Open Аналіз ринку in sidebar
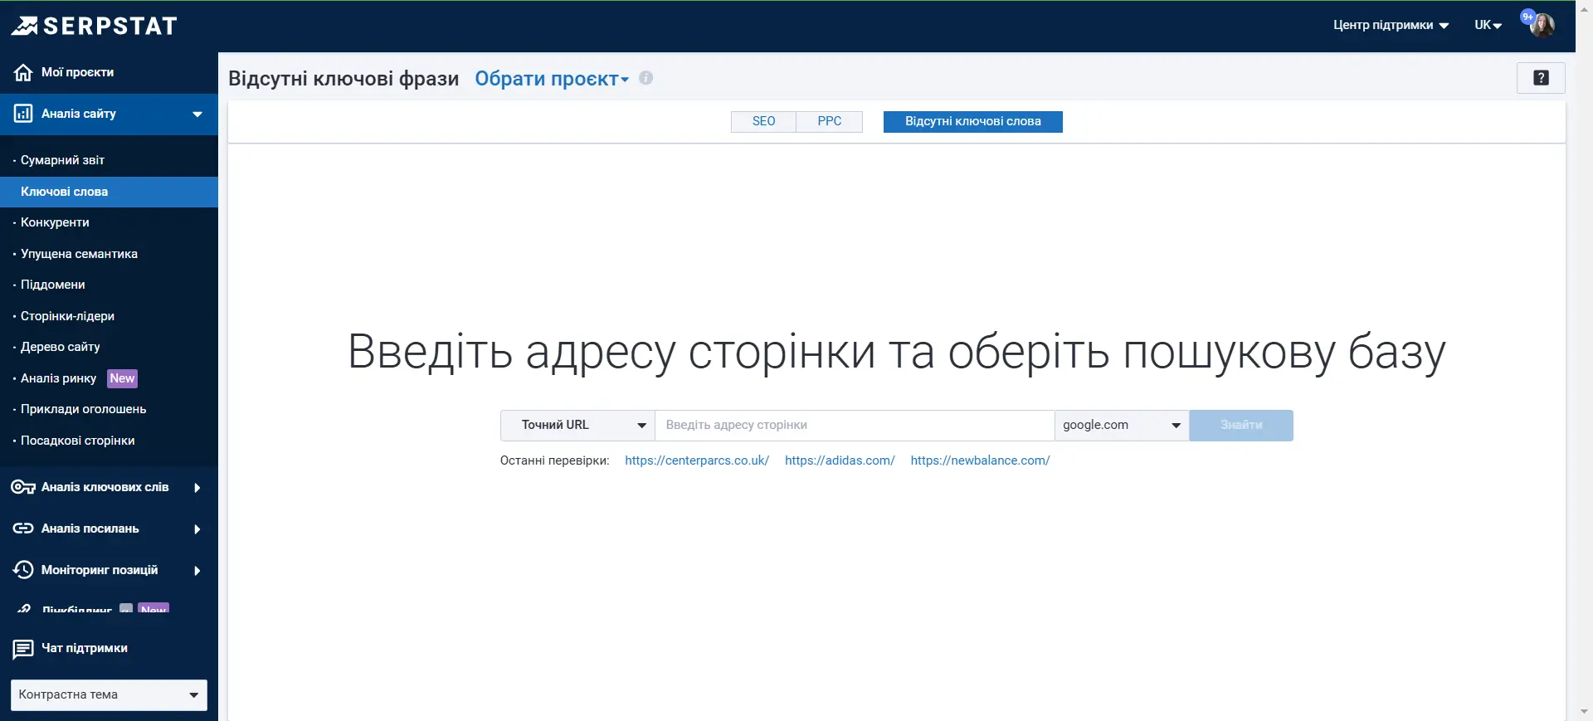This screenshot has height=721, width=1593. coord(58,378)
